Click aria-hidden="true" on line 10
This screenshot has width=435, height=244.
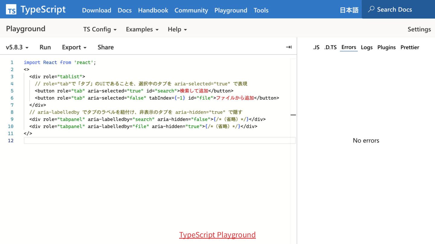(177, 127)
